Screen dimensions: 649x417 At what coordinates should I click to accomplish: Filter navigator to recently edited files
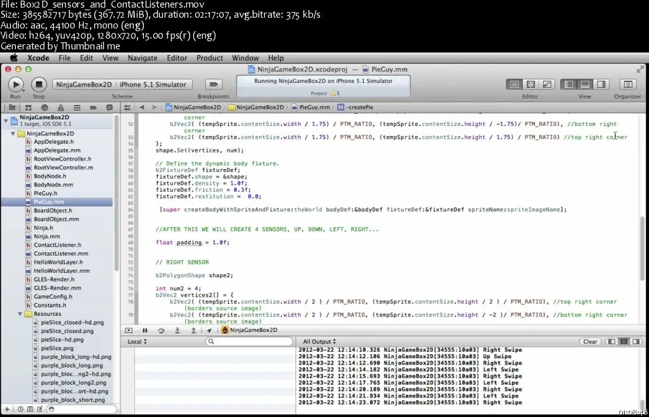tap(20, 409)
